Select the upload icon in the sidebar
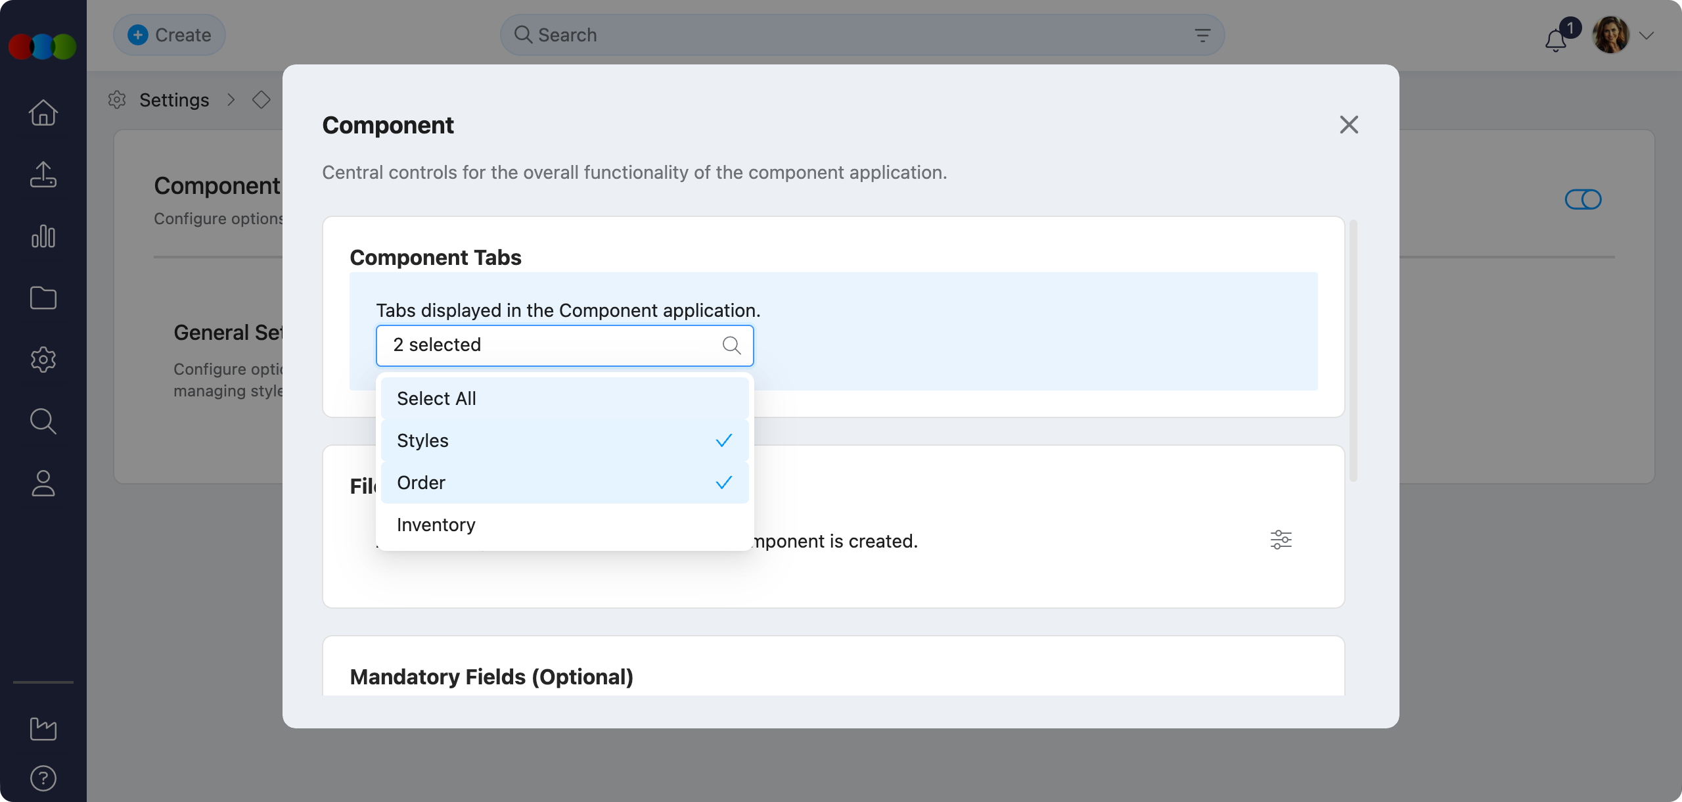1682x802 pixels. [42, 174]
